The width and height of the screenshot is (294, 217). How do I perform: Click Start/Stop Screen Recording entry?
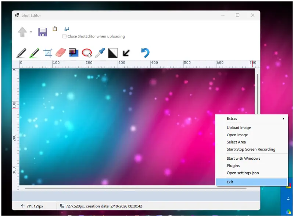251,149
